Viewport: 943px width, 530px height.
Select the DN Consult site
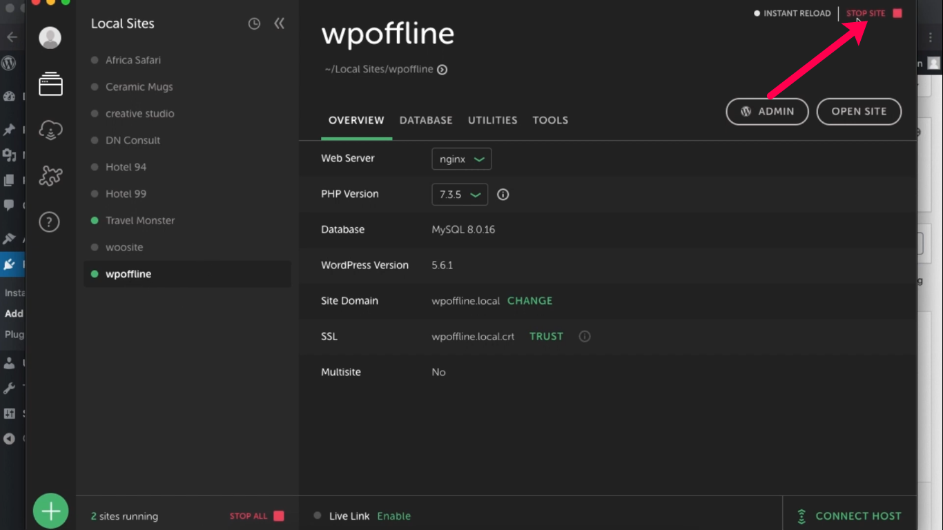187,140
